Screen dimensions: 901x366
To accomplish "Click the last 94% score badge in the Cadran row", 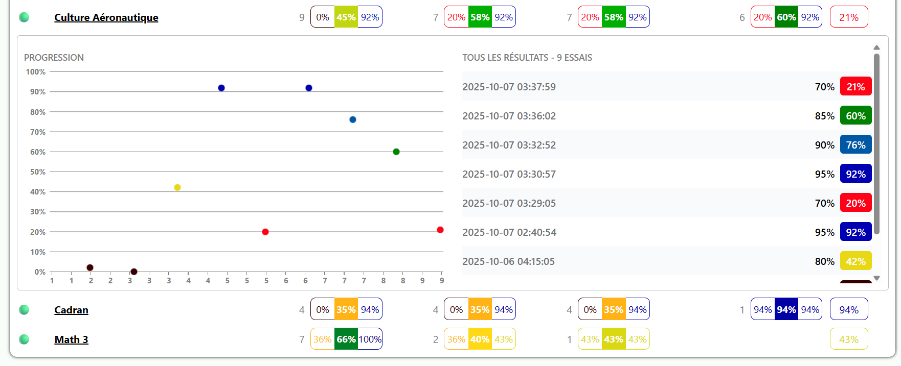I will (x=848, y=310).
